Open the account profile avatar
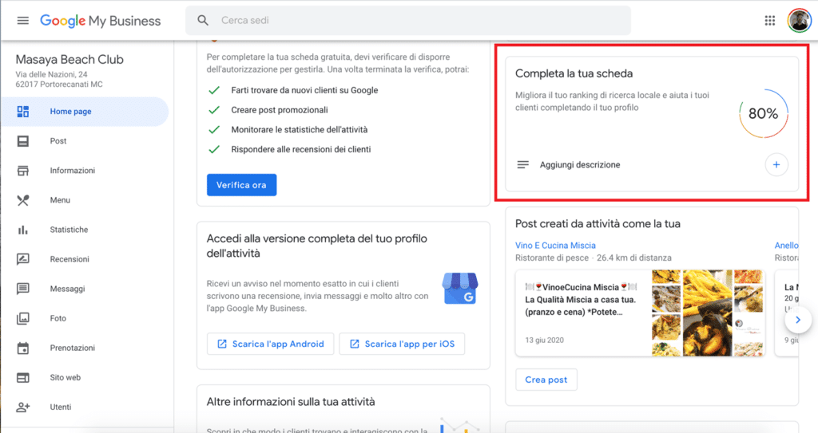This screenshot has width=818, height=433. (x=799, y=20)
